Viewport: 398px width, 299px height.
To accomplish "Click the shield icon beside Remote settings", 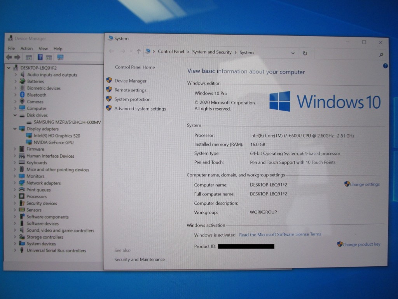I will [109, 90].
